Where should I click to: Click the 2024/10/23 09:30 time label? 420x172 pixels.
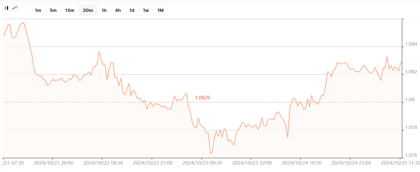coord(202,163)
